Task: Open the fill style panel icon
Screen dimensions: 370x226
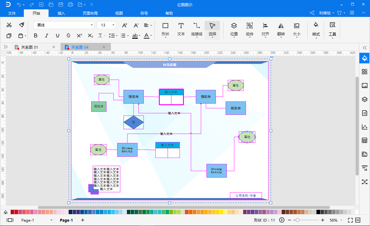Action: point(365,58)
